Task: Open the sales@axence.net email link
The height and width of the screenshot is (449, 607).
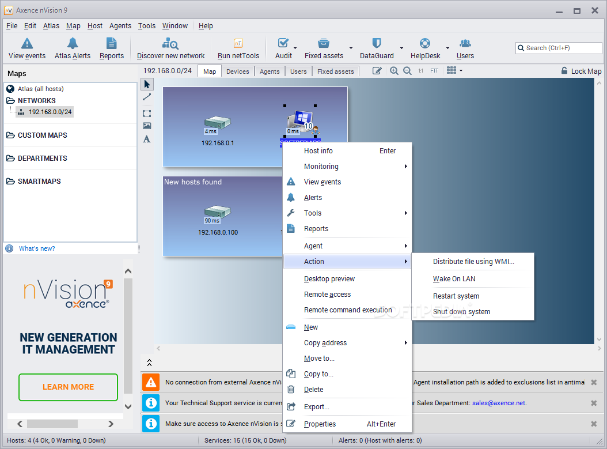Action: [x=499, y=403]
